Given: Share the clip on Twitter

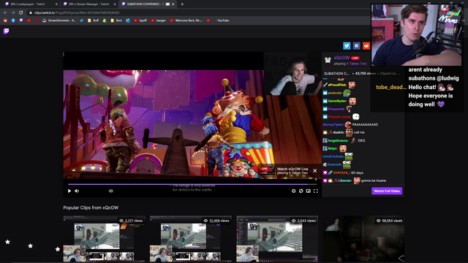Looking at the screenshot, I should (x=347, y=45).
